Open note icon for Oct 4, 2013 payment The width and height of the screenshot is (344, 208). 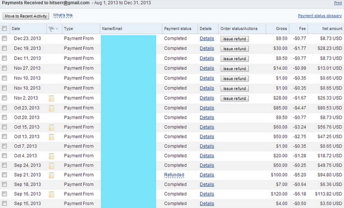pos(51,156)
